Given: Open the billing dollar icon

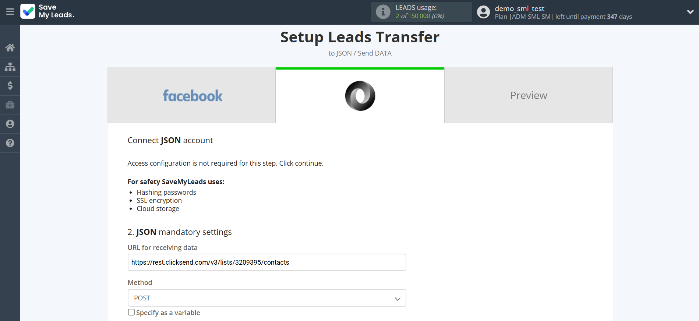Looking at the screenshot, I should (x=10, y=86).
